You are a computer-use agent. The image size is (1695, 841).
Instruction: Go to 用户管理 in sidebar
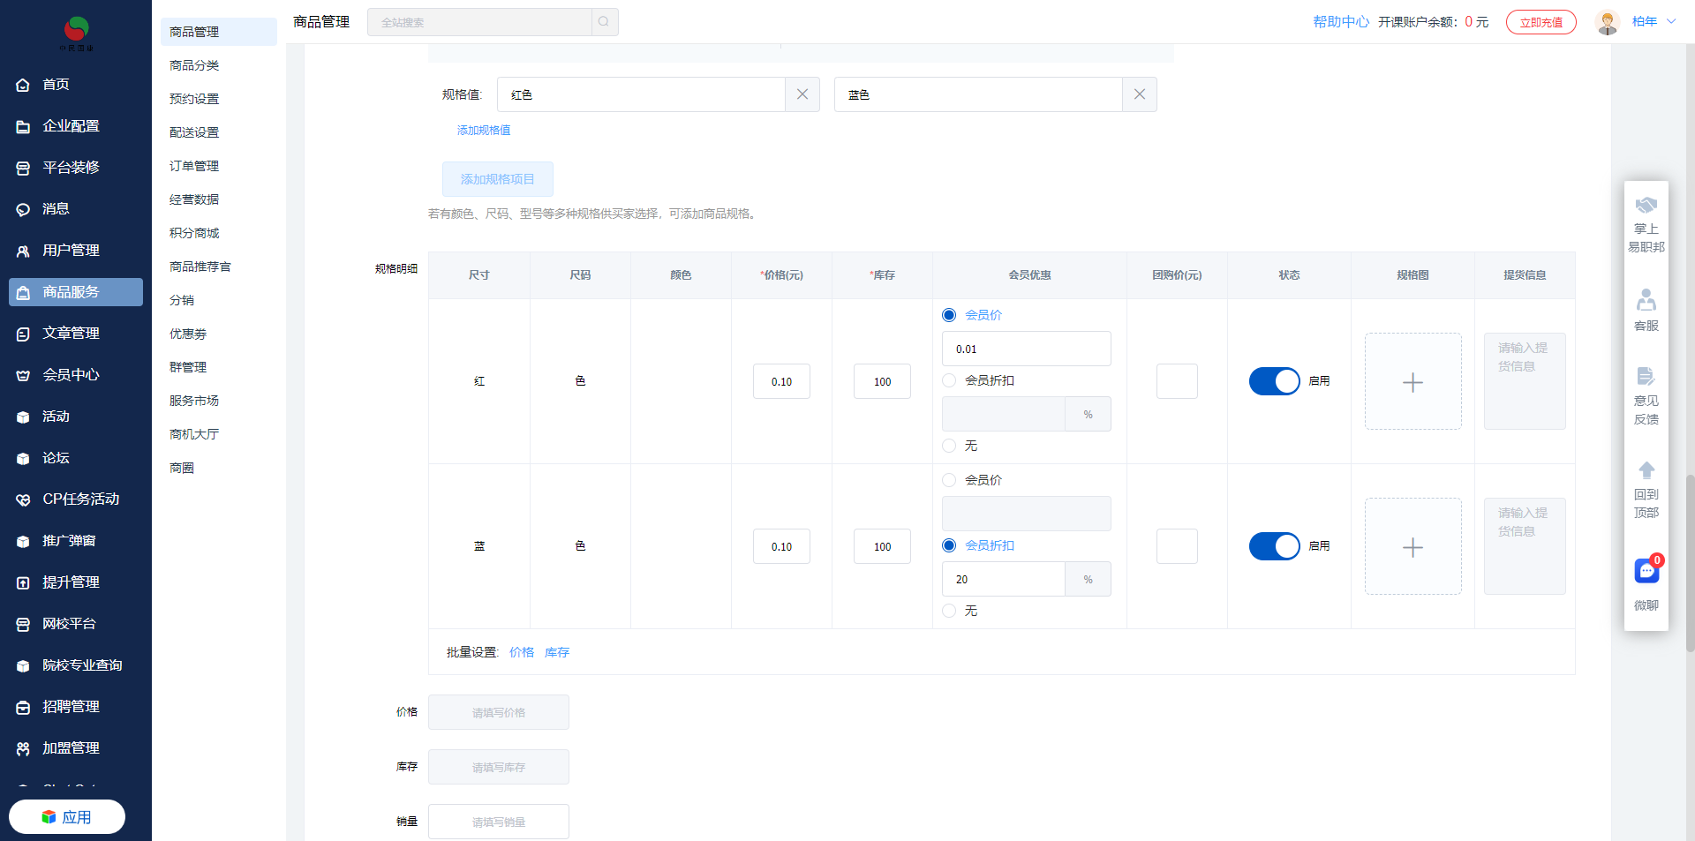coord(71,251)
